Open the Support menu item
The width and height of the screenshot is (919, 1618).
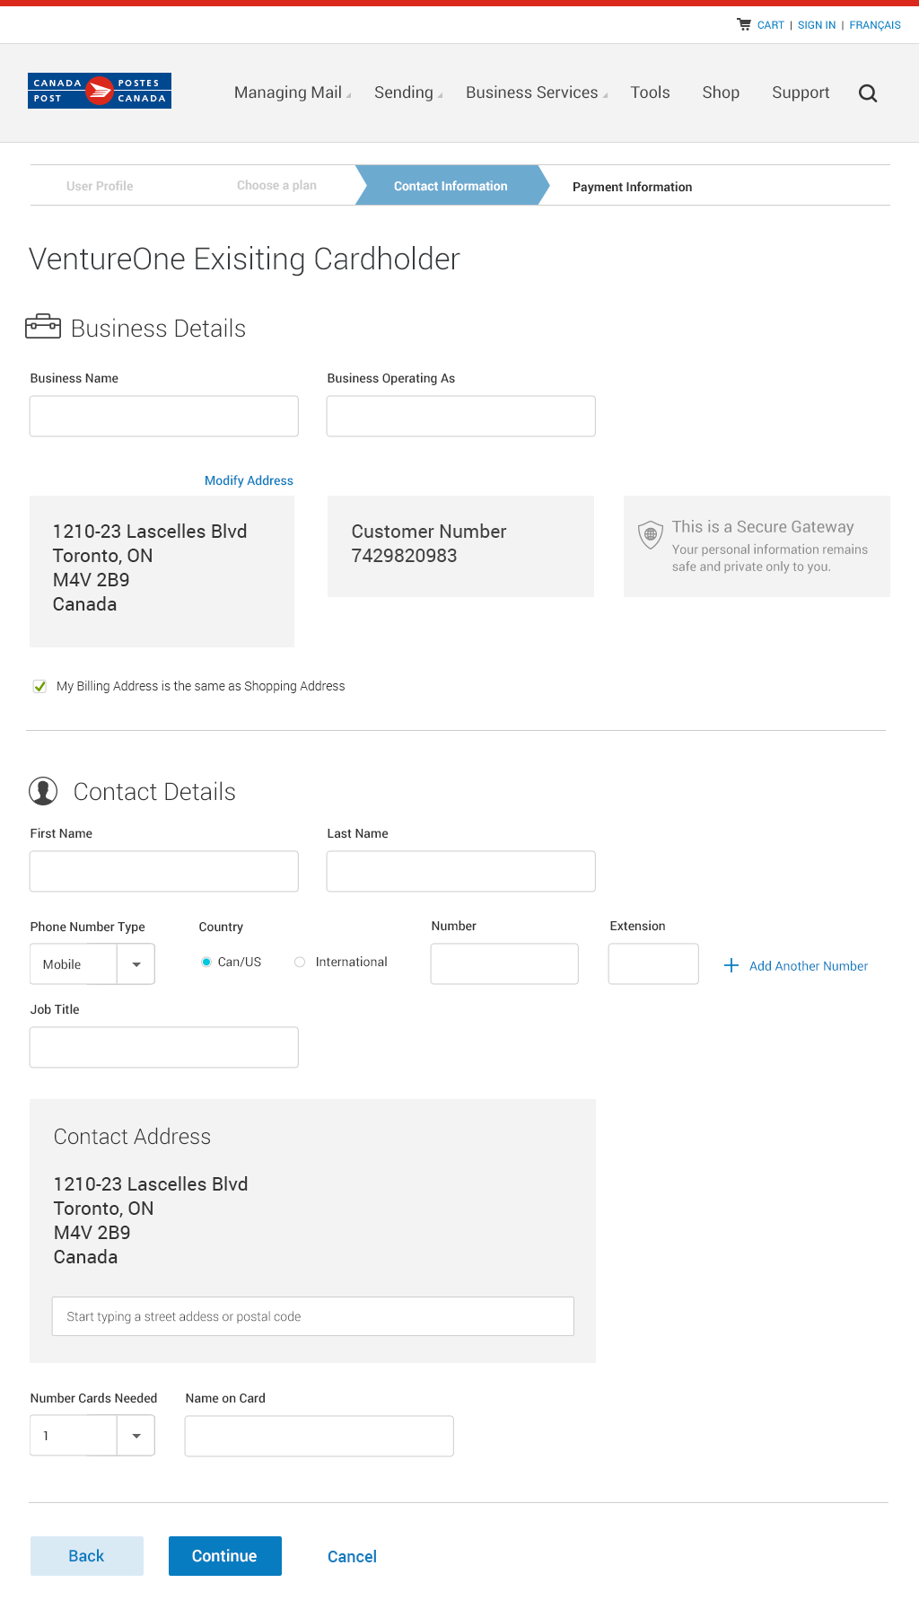click(801, 92)
